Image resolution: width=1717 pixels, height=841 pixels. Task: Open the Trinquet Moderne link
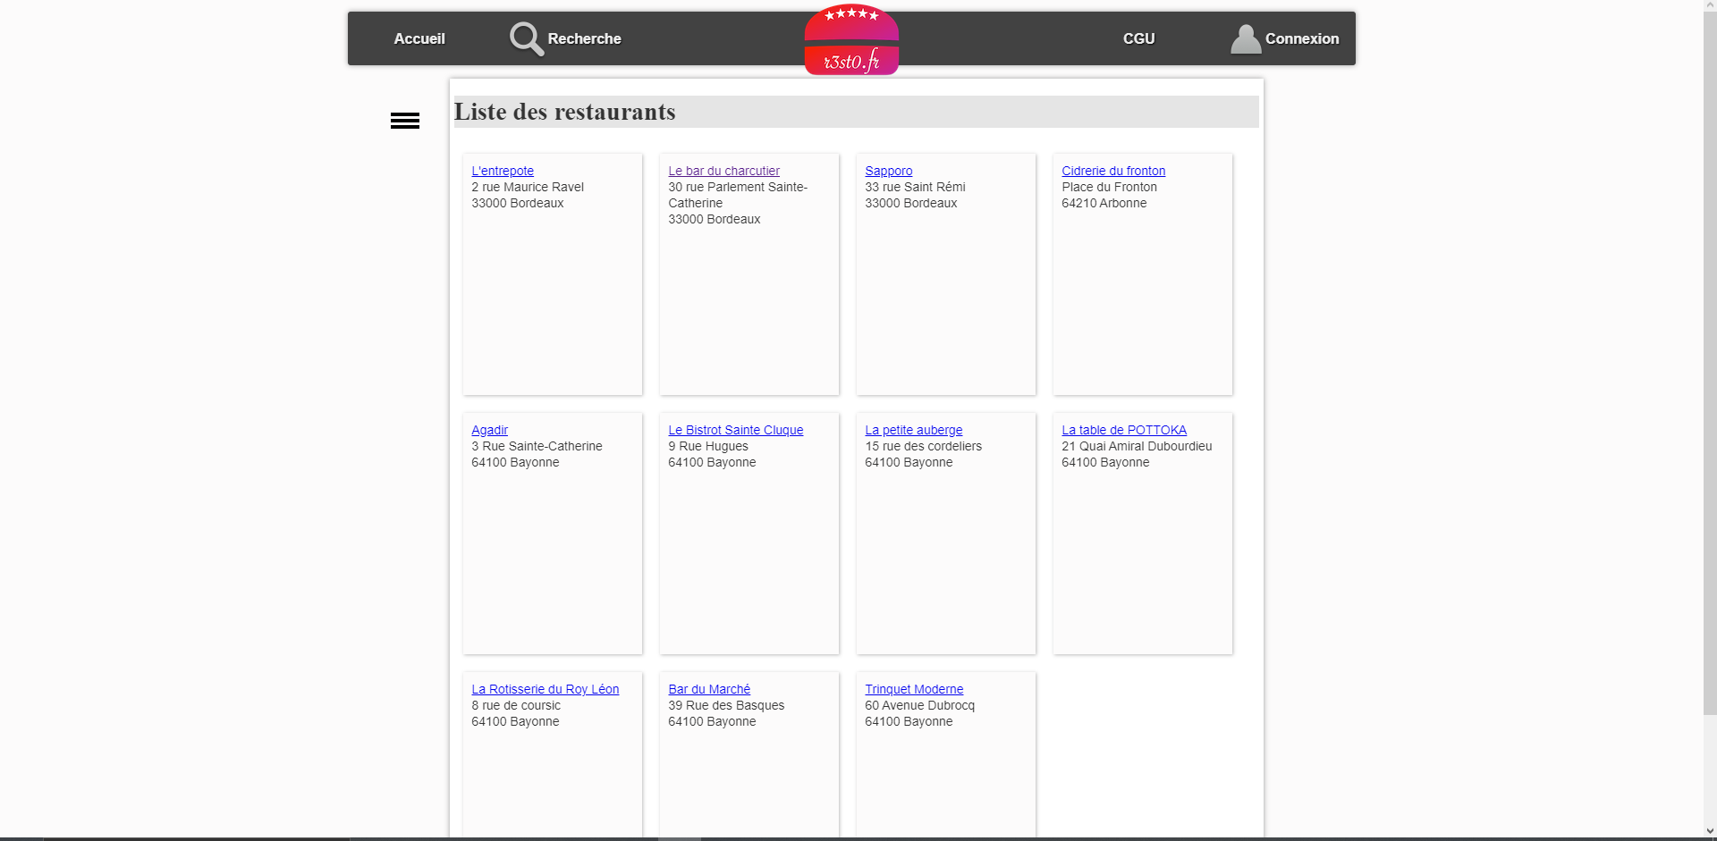[x=914, y=689]
